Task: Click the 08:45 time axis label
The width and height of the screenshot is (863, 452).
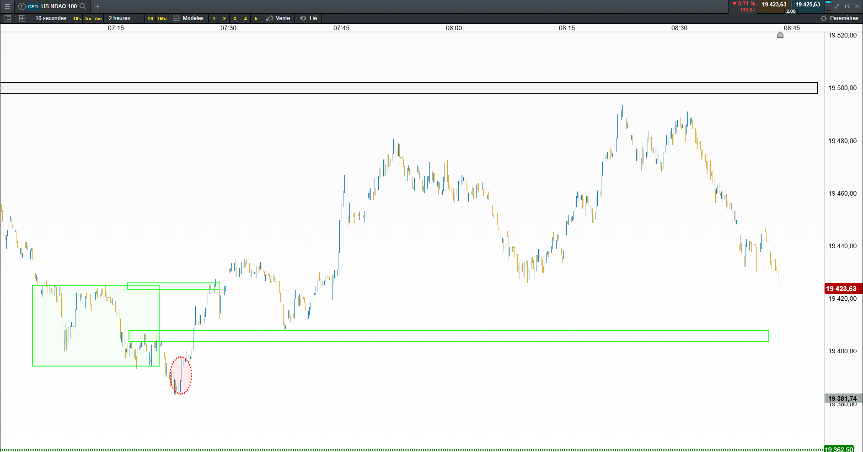Action: (792, 28)
